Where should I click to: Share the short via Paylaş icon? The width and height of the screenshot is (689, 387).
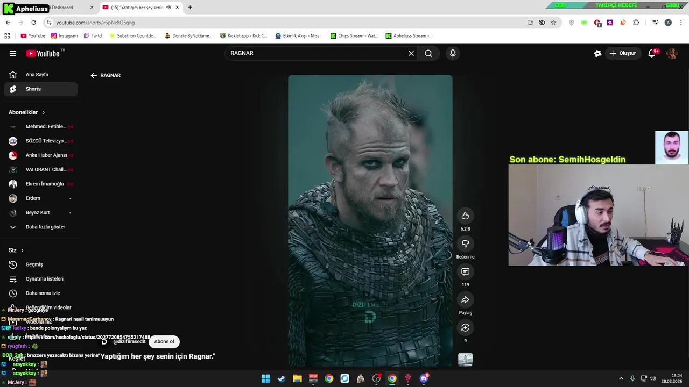[x=465, y=299]
